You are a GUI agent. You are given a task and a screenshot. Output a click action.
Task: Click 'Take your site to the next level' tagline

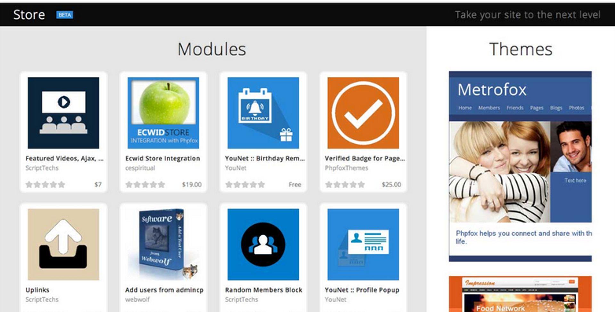tap(528, 15)
